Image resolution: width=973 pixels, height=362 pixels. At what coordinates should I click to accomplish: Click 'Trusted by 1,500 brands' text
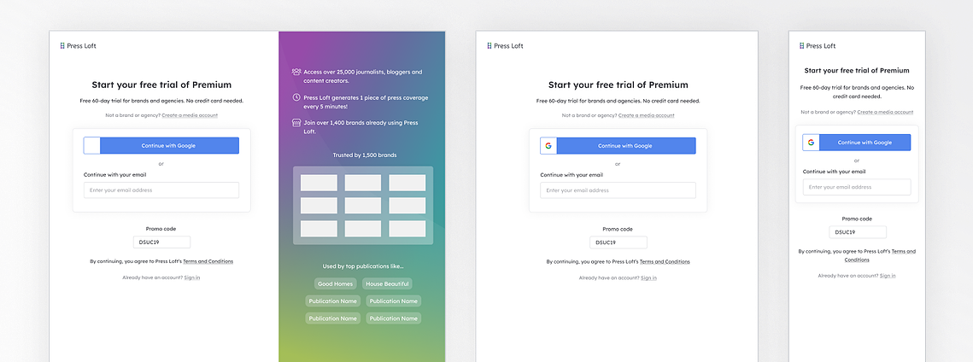[x=364, y=155]
